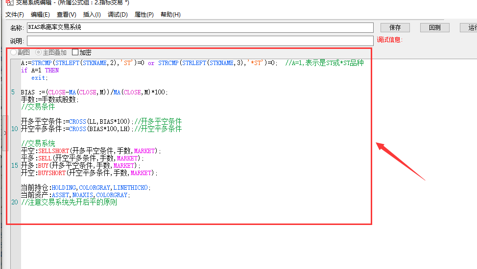This screenshot has width=477, height=269.
Task: Click the 开空平多条件 CROSS definition line
Action: (x=101, y=129)
